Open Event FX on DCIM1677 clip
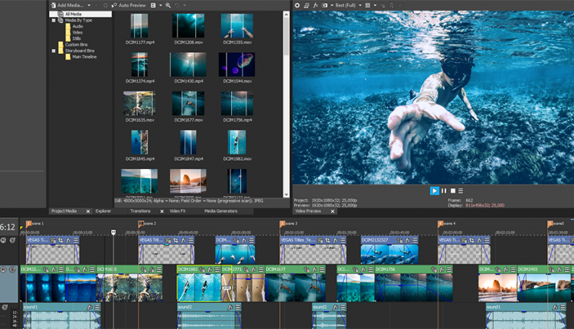The height and width of the screenshot is (329, 574). [x=315, y=269]
